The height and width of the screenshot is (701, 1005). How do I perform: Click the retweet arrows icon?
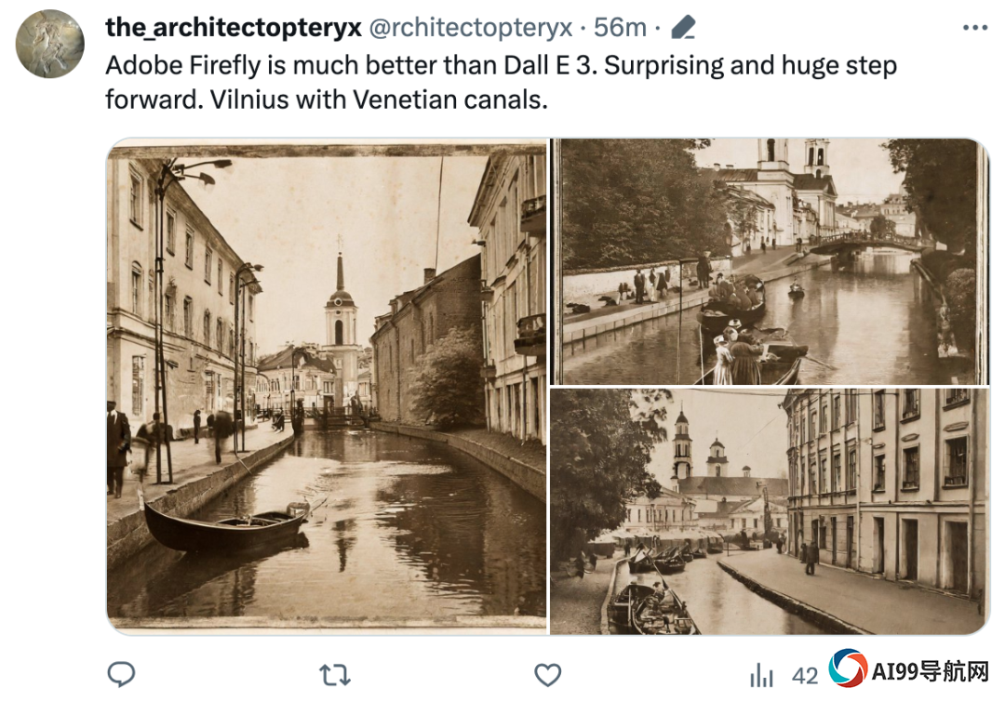tap(335, 675)
